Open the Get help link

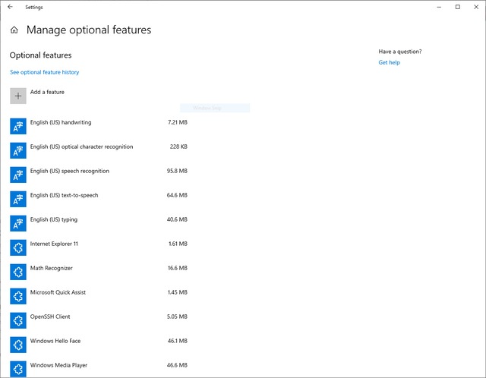[x=389, y=62]
